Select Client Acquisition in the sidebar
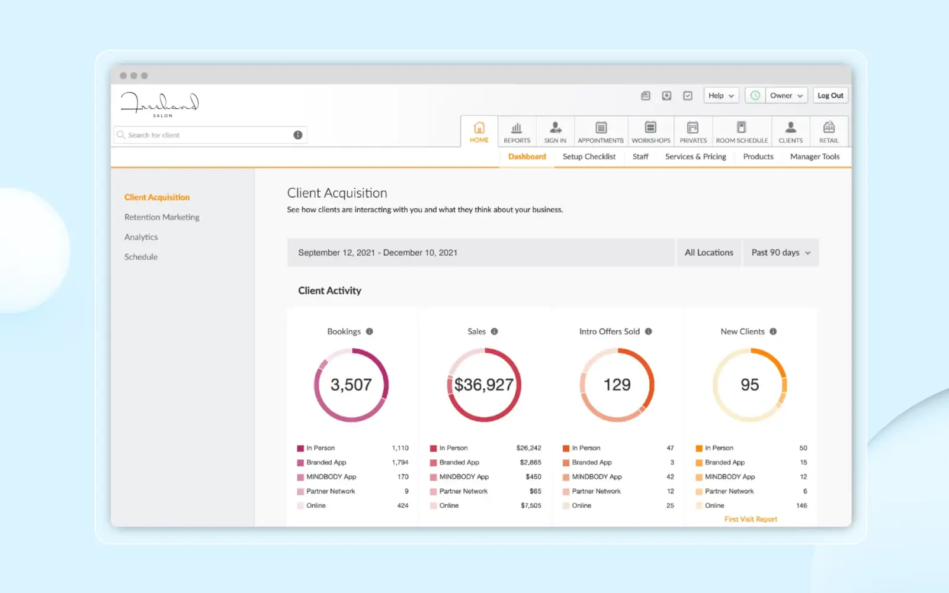Screen dimensions: 949x593 pyautogui.click(x=157, y=197)
